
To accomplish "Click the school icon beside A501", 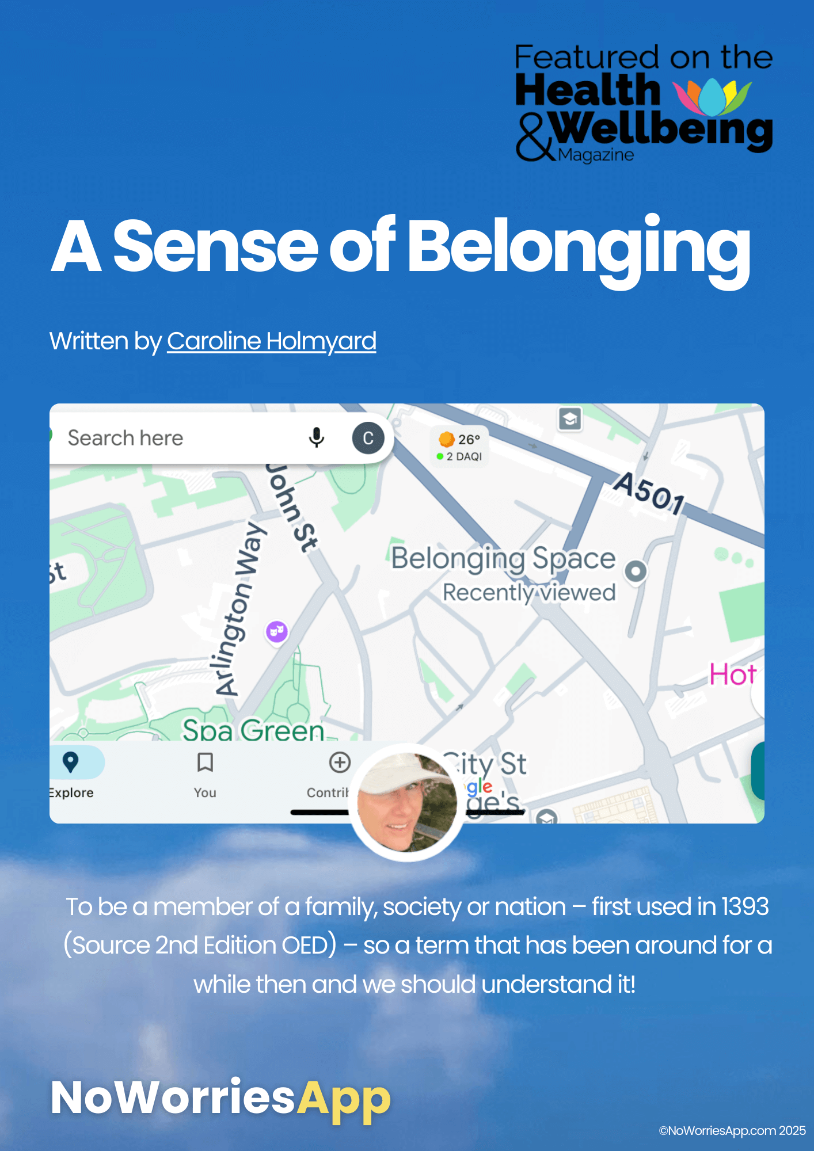I will (x=570, y=419).
